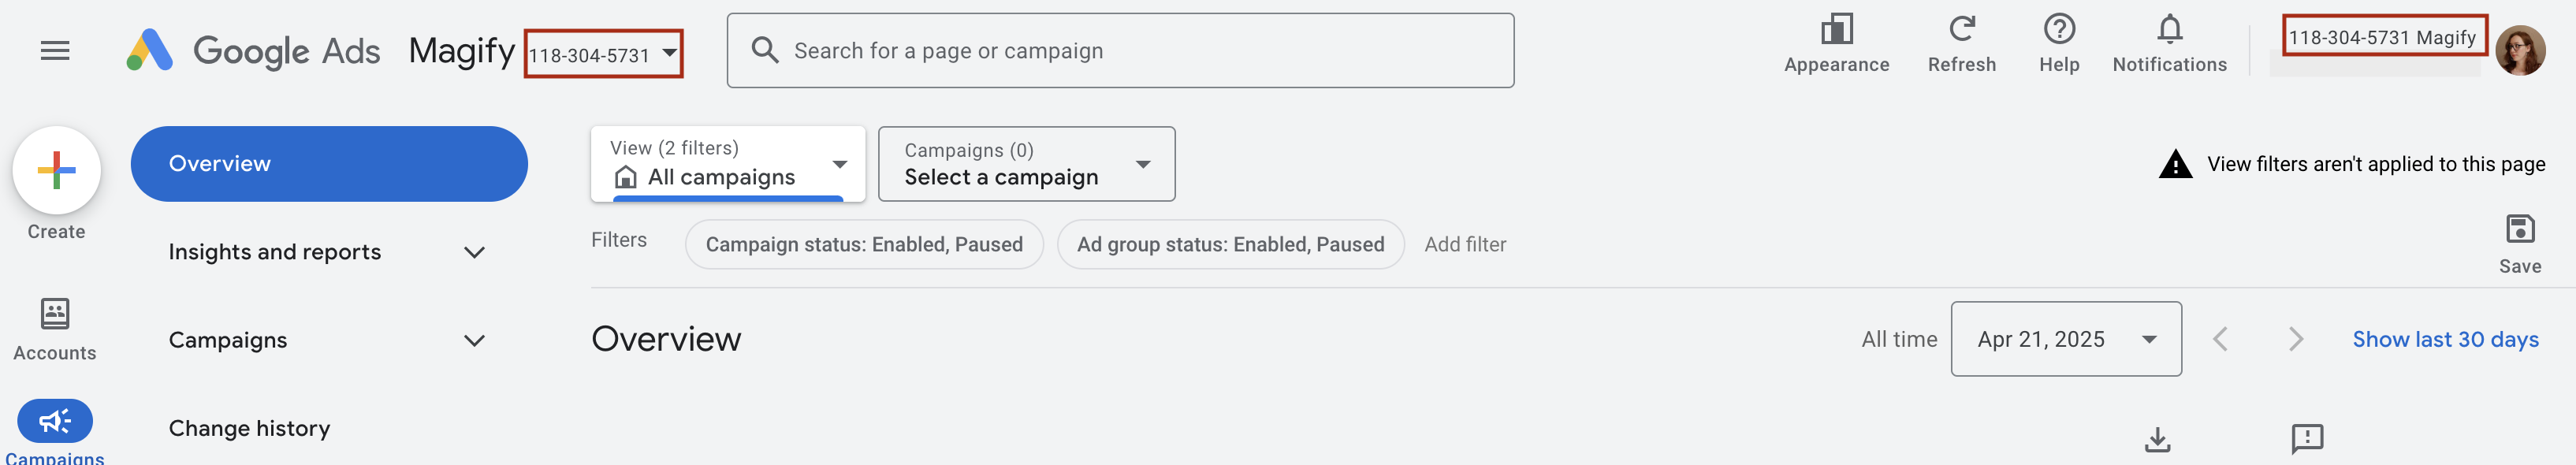The height and width of the screenshot is (465, 2576).
Task: Open the hamburger main menu
Action: click(55, 50)
